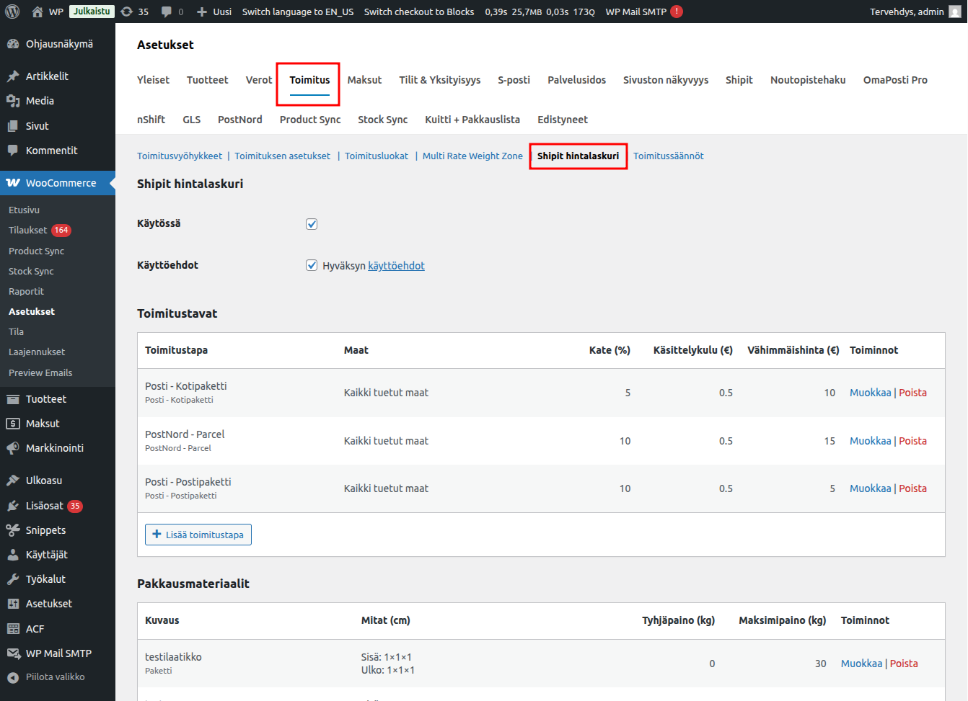Open ACF in the sidebar
968x701 pixels.
(35, 629)
